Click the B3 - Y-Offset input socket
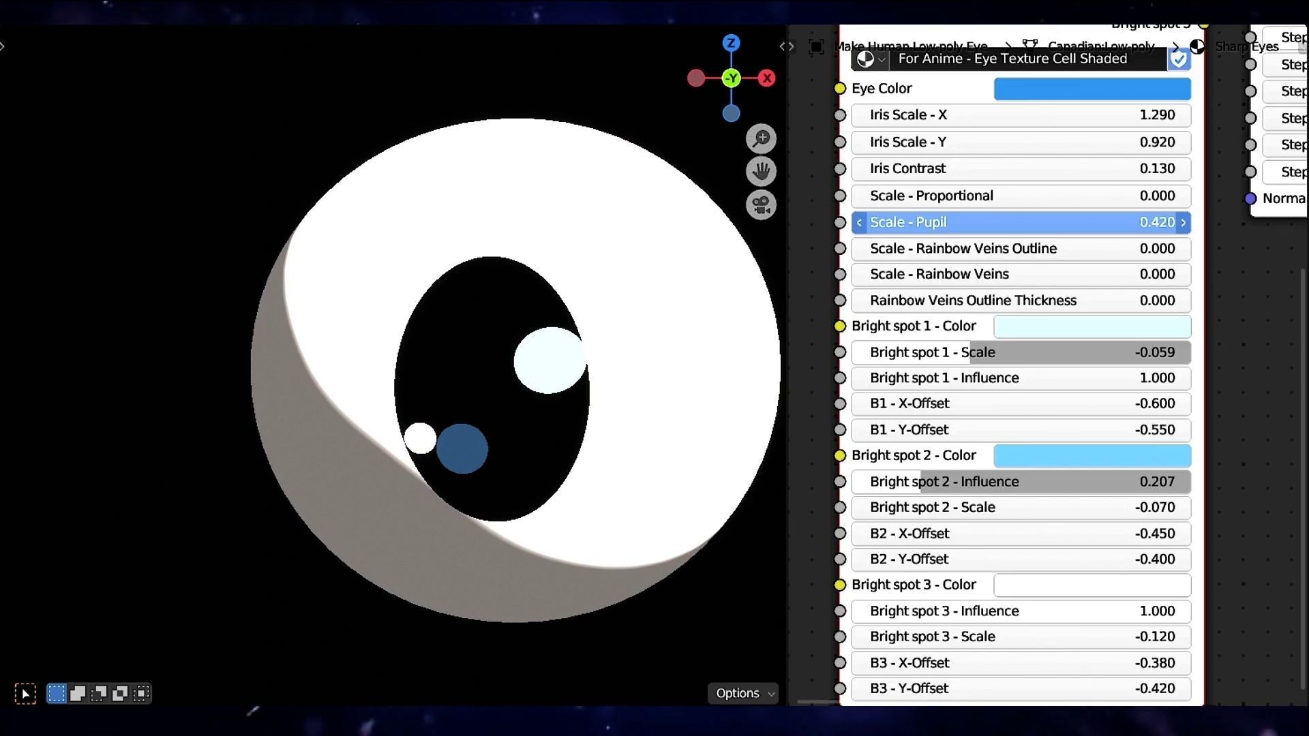 tap(840, 689)
